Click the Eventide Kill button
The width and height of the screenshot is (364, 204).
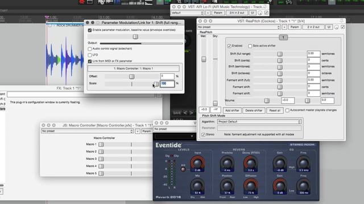[183, 169]
